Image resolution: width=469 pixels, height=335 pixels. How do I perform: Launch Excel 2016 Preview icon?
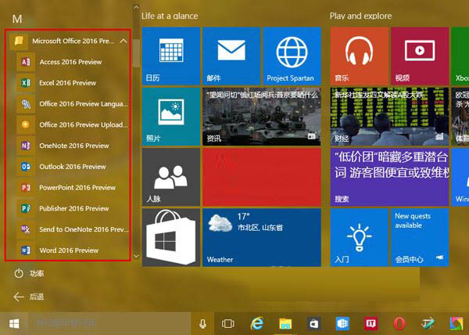click(26, 83)
